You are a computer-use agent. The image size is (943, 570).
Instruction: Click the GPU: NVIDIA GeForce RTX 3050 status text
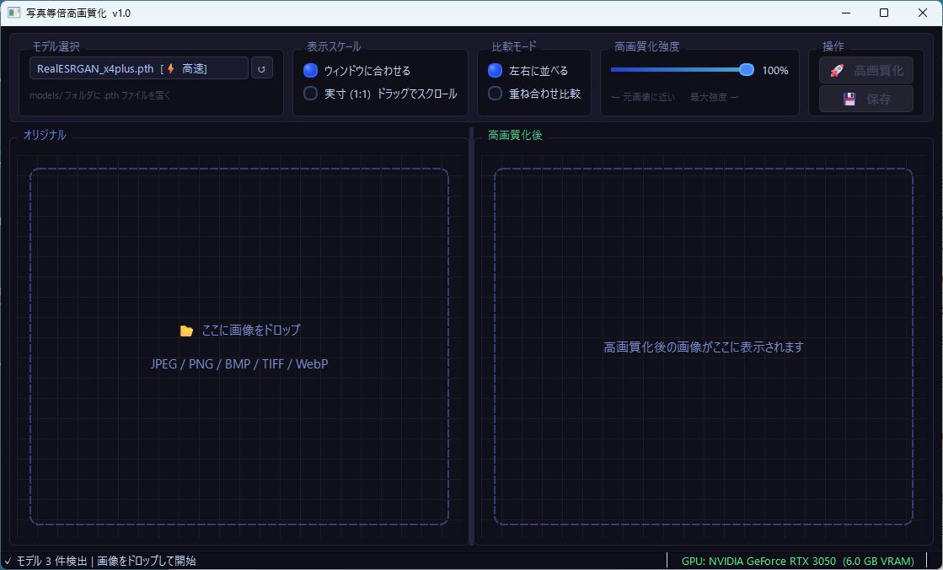[798, 561]
